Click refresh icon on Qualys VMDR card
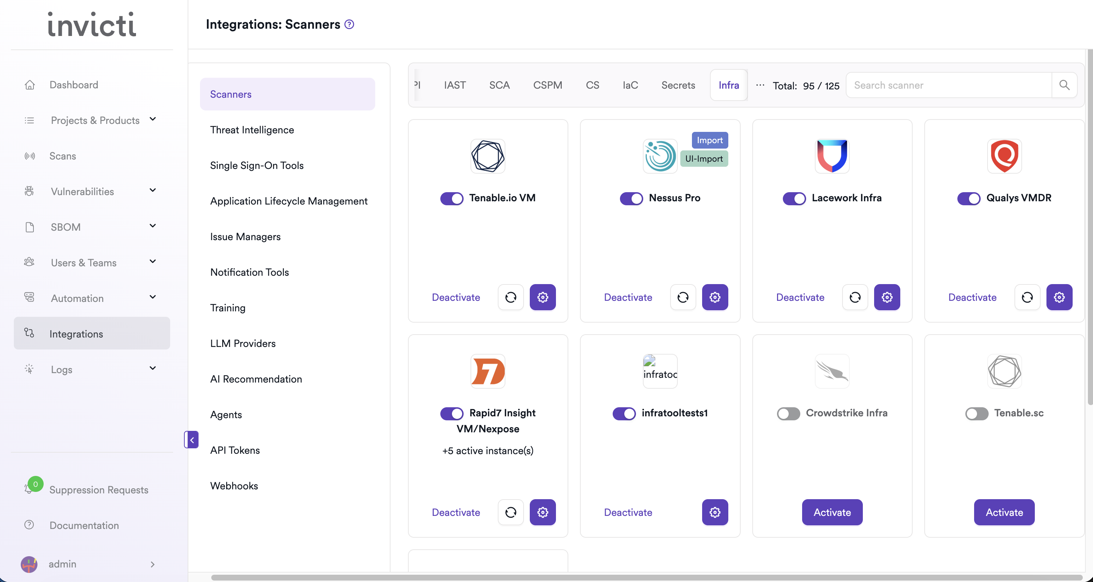Image resolution: width=1093 pixels, height=582 pixels. [1027, 297]
